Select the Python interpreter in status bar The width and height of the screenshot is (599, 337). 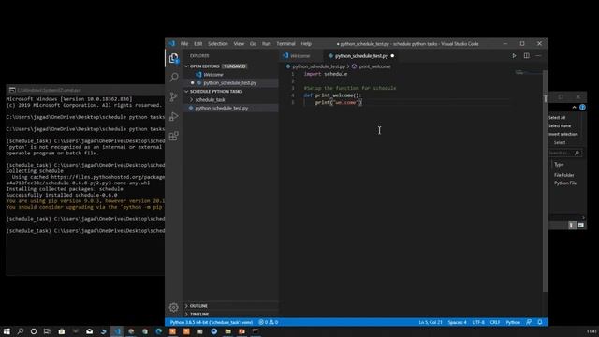coord(212,322)
